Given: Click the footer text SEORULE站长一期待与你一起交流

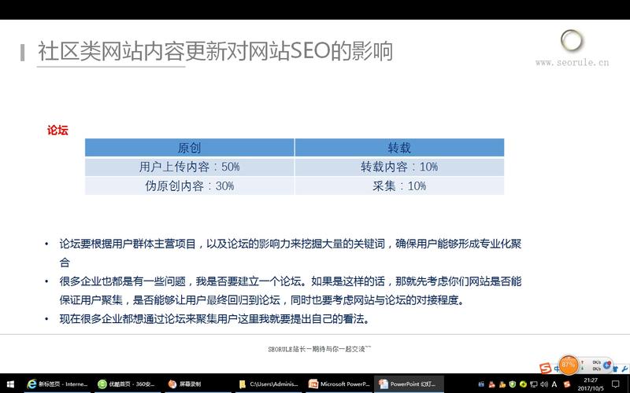Looking at the screenshot, I should pos(320,349).
